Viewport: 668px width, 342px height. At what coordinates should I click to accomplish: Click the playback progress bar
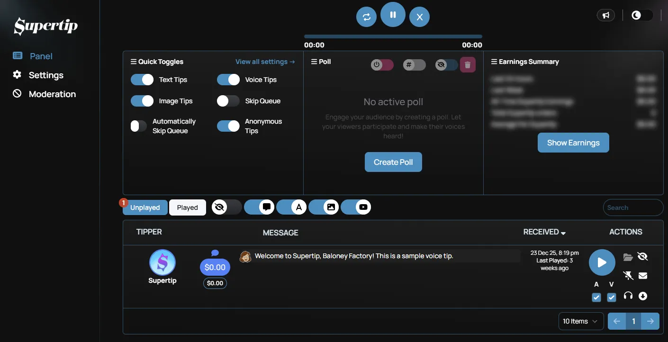(393, 36)
